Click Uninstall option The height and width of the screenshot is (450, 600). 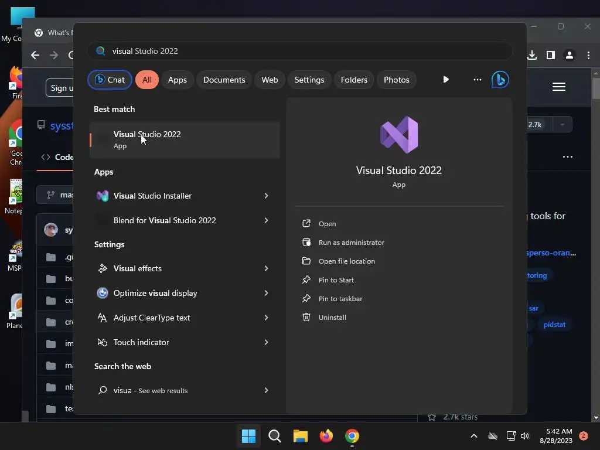tap(332, 318)
